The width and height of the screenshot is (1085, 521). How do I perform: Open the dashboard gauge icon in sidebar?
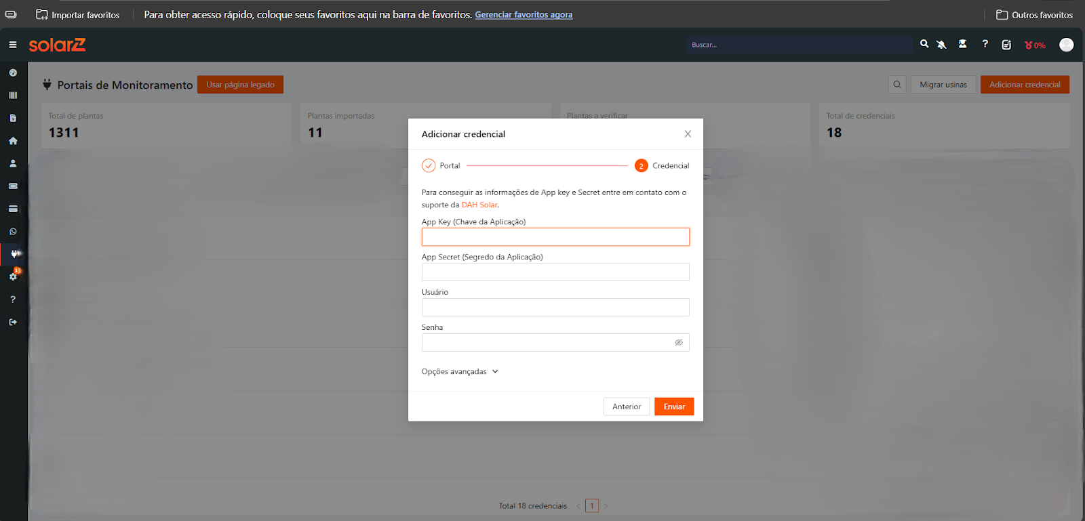click(x=13, y=72)
